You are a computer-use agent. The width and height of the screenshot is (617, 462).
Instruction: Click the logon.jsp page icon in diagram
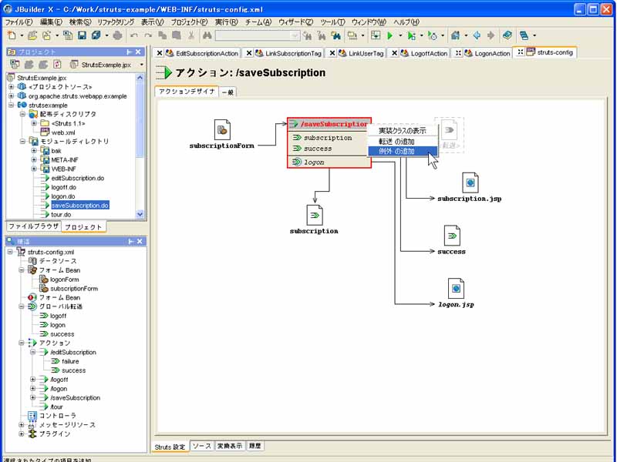[456, 288]
